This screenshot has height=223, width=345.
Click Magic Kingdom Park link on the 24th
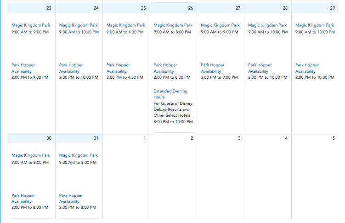tap(79, 25)
